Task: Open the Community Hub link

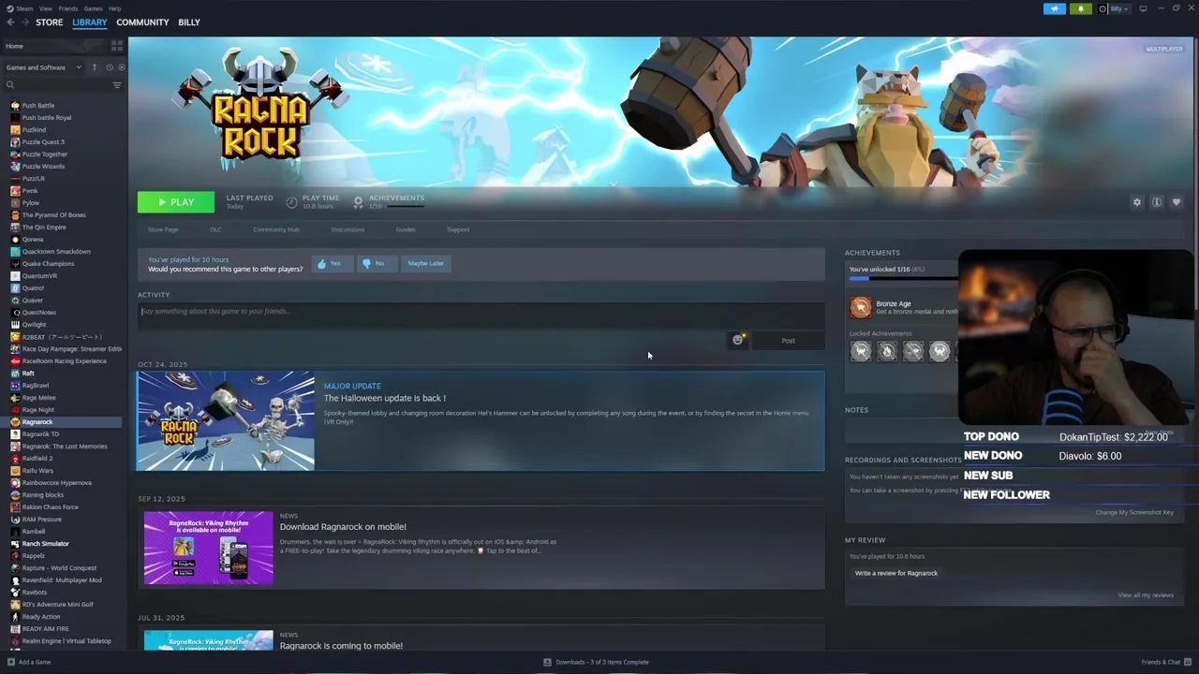Action: 276,229
